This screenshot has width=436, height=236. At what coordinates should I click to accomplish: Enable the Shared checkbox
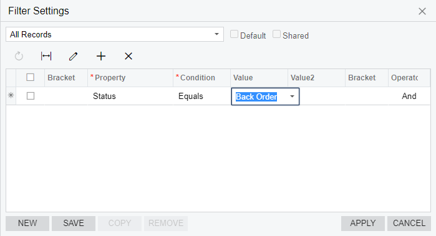coord(276,34)
